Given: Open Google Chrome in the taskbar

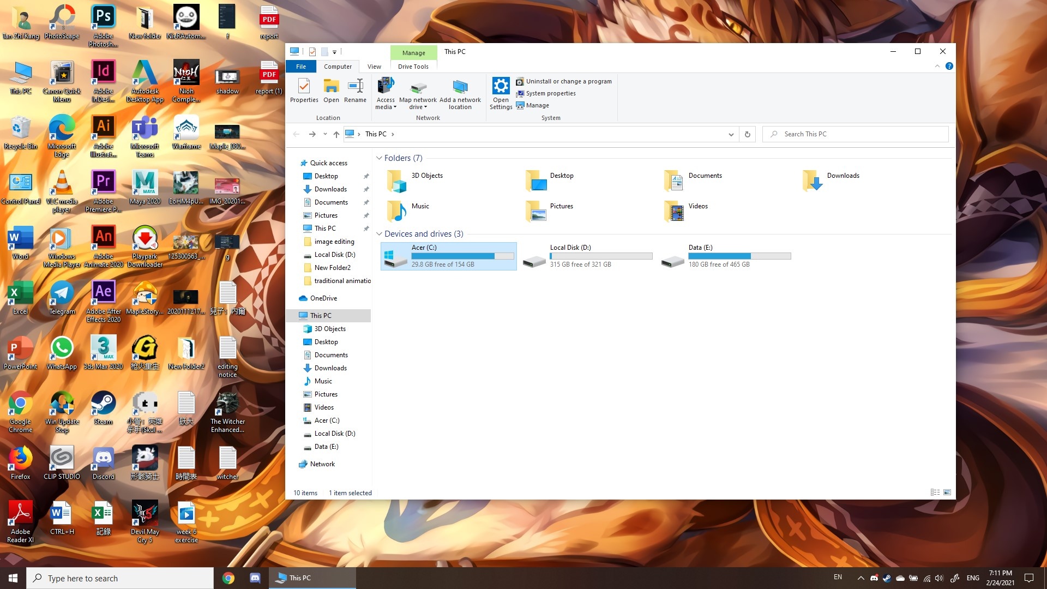Looking at the screenshot, I should 228,578.
